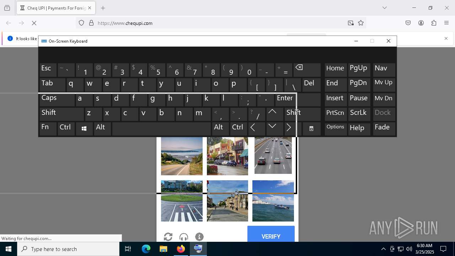The height and width of the screenshot is (256, 455).
Task: Click the Tab key
Action: 52,85
